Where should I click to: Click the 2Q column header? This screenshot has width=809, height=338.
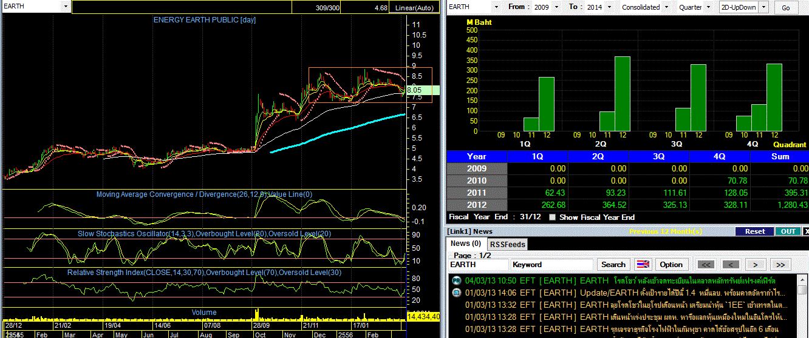click(598, 156)
